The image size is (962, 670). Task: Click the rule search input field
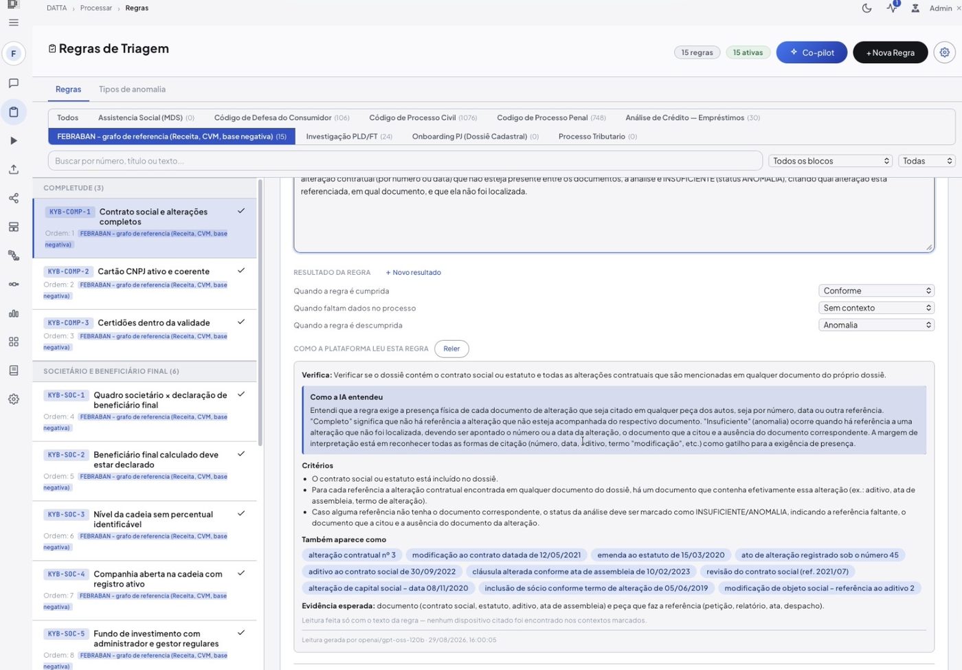pos(405,161)
